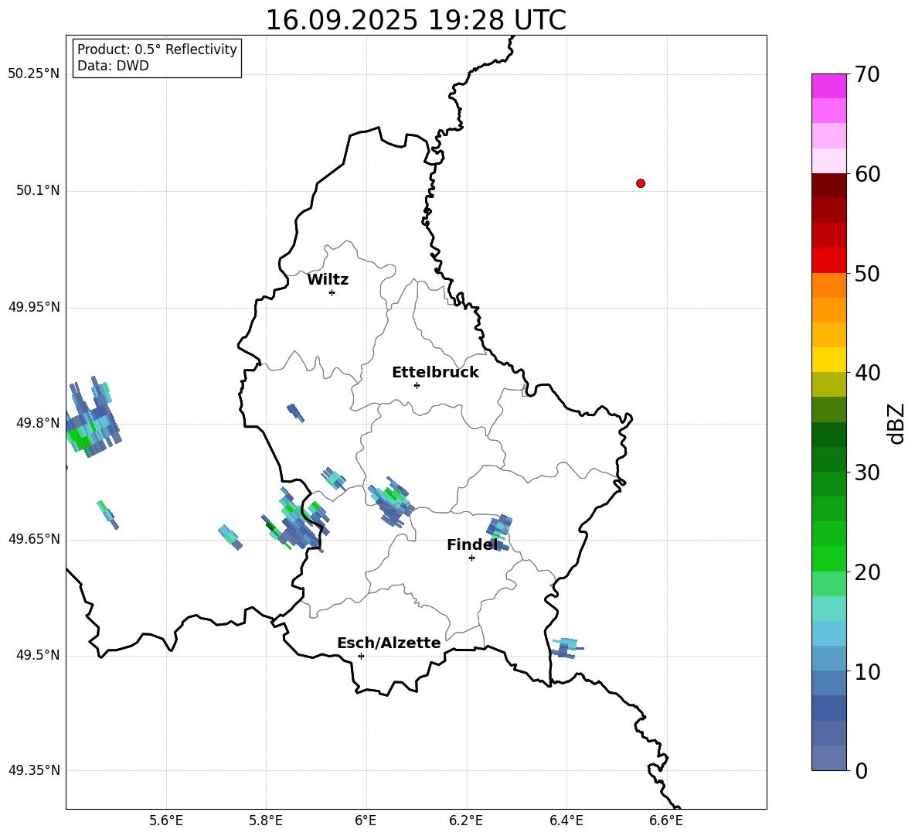The image size is (915, 836).
Task: Click the latitude label 49.5°N
Action: point(38,655)
